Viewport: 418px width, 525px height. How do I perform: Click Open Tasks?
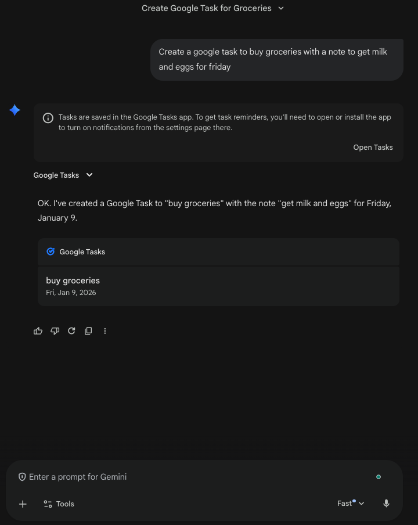coord(373,147)
